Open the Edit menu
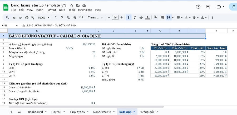 pyautogui.click(x=21, y=10)
